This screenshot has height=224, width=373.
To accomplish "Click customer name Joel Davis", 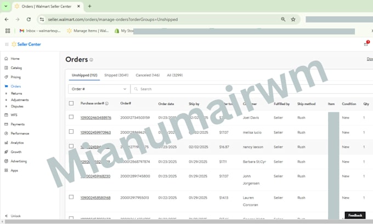I will (251, 118).
